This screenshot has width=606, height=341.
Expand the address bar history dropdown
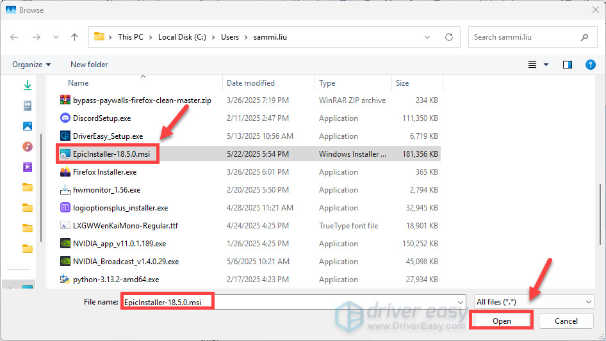coord(427,37)
